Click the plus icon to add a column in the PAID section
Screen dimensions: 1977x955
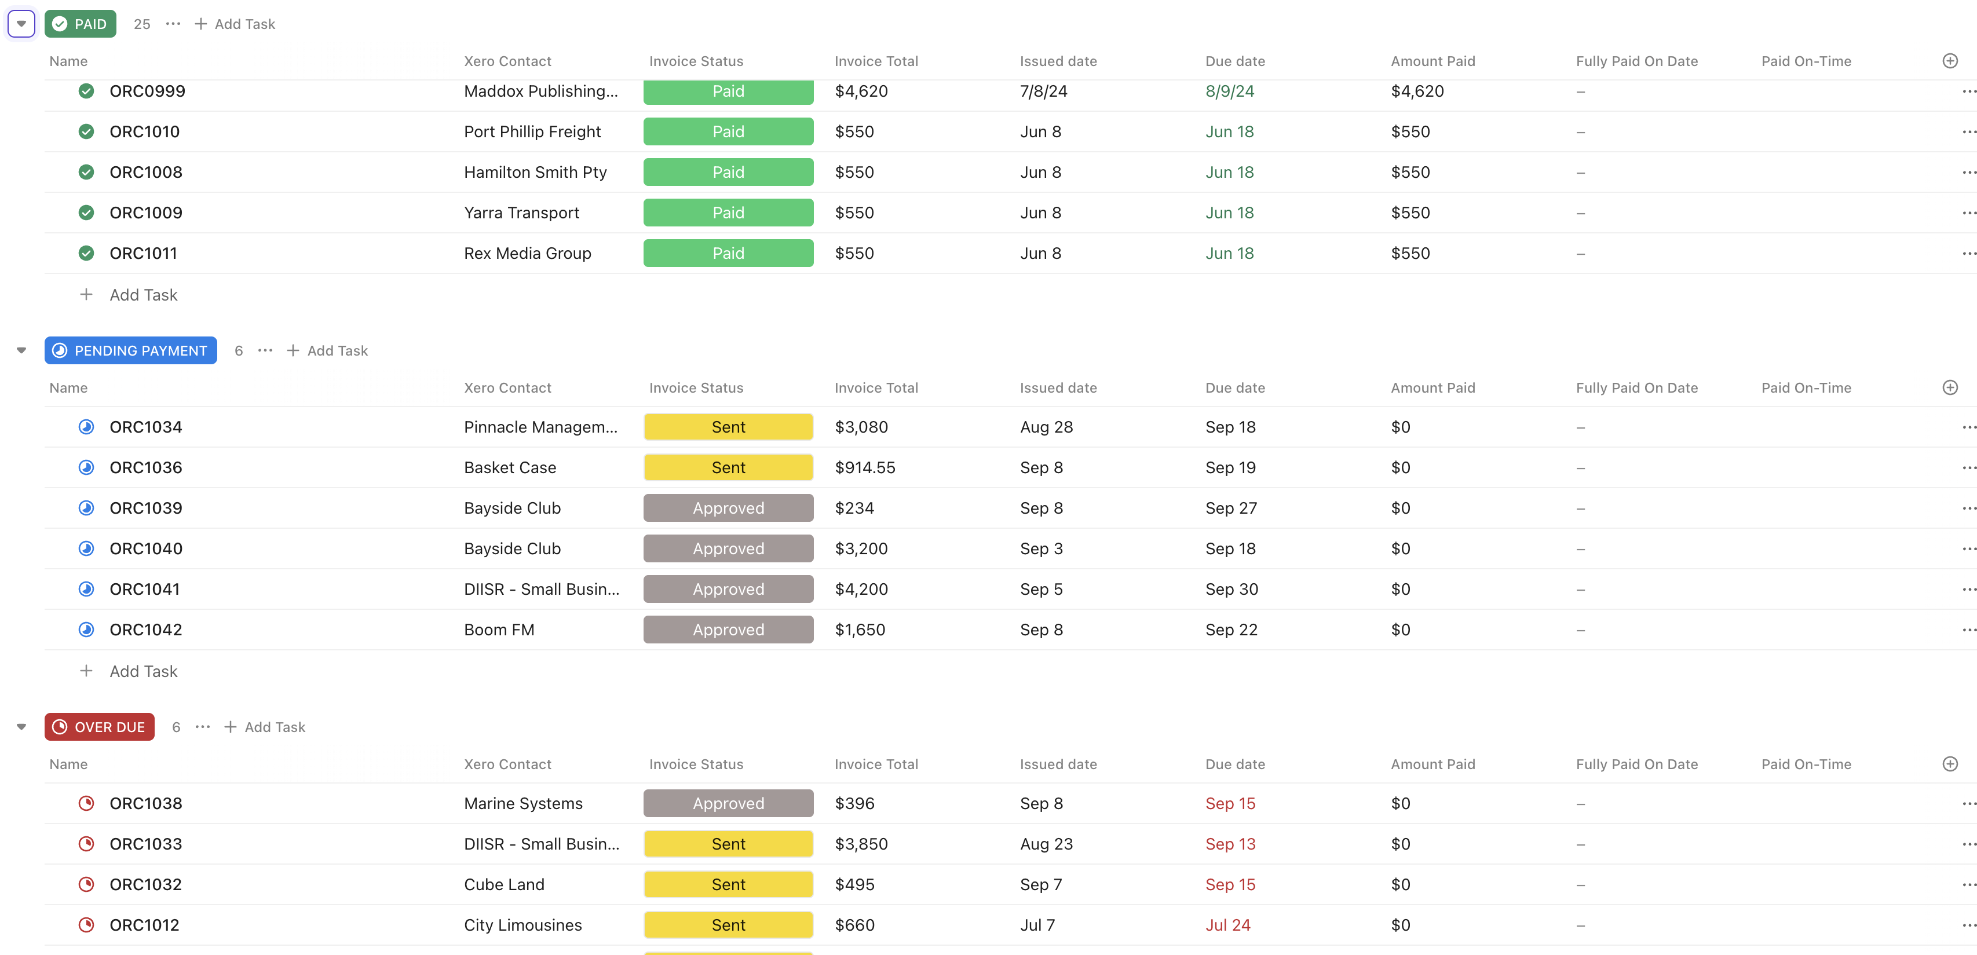[x=1949, y=61]
